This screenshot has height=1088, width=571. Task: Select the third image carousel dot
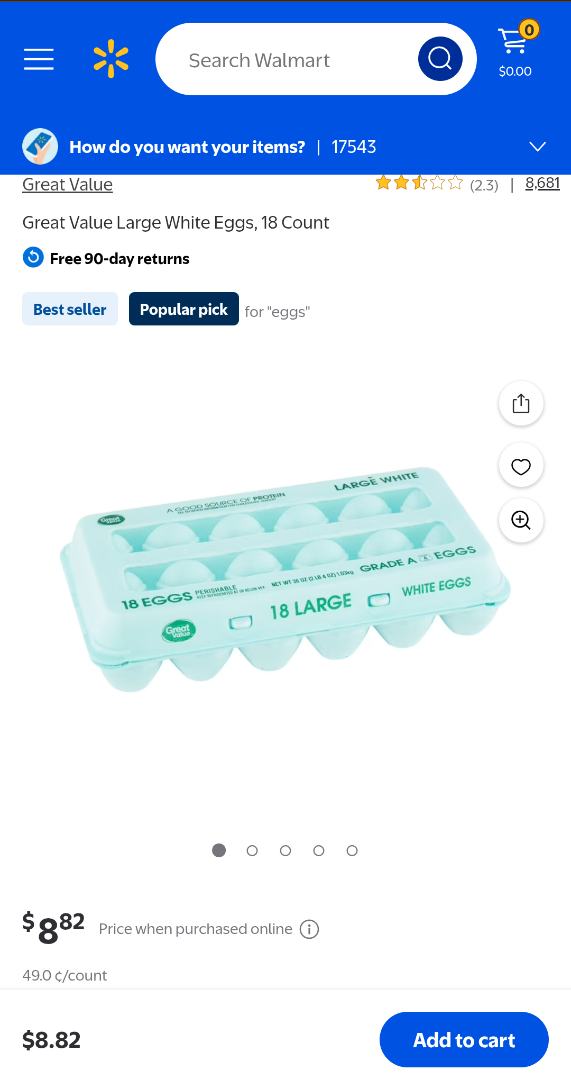285,850
